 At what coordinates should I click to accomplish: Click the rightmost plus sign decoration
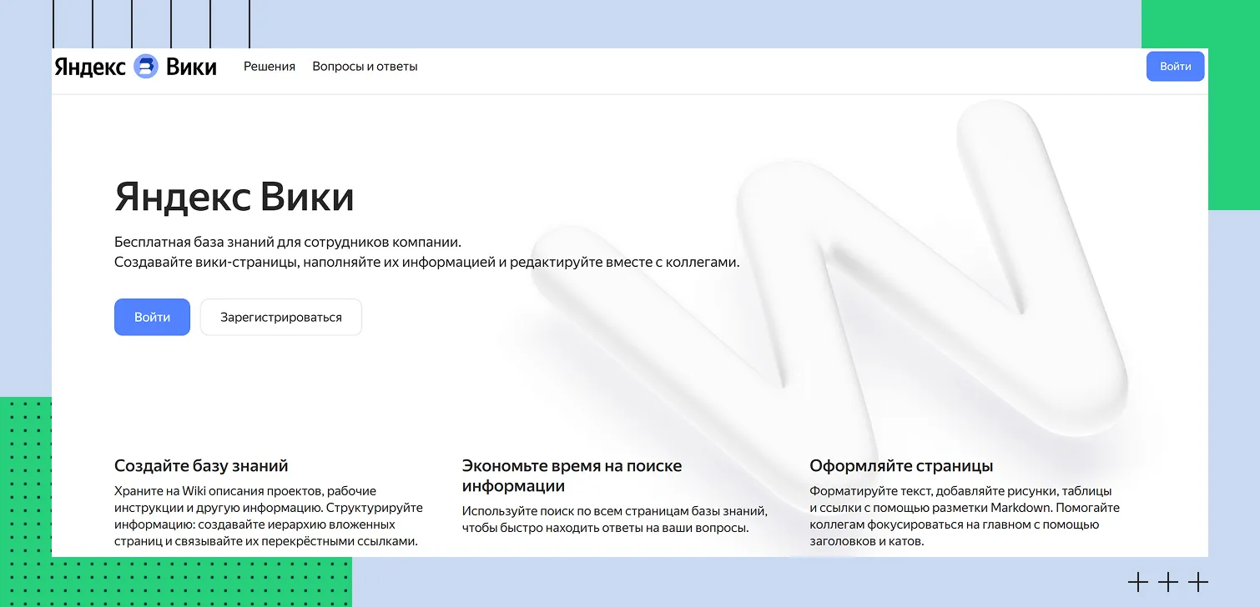pyautogui.click(x=1198, y=582)
